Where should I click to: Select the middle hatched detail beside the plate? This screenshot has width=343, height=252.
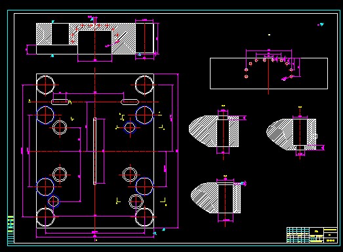(x=214, y=131)
